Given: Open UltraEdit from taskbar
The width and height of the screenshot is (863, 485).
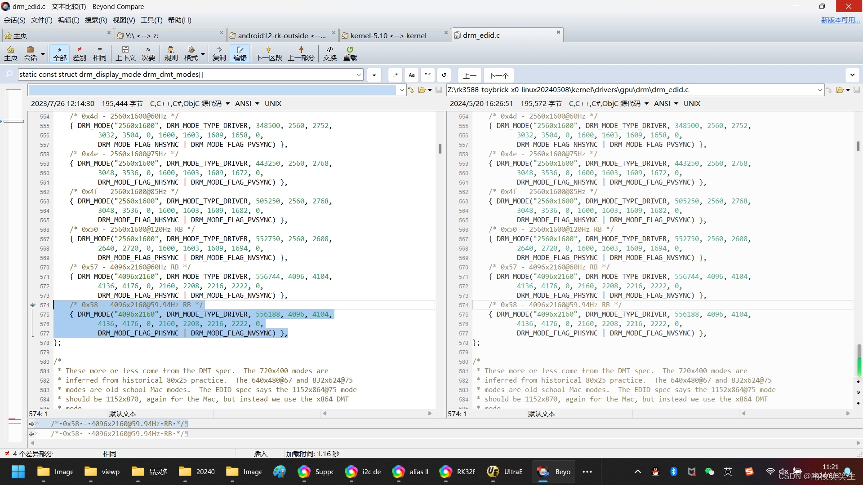Looking at the screenshot, I should pyautogui.click(x=505, y=472).
